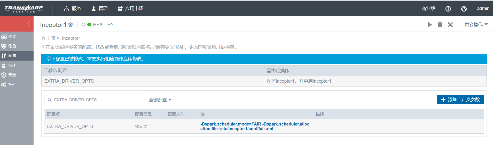This screenshot has width=493, height=145.
Task: Click the 配置项 column header
Action: point(53,114)
